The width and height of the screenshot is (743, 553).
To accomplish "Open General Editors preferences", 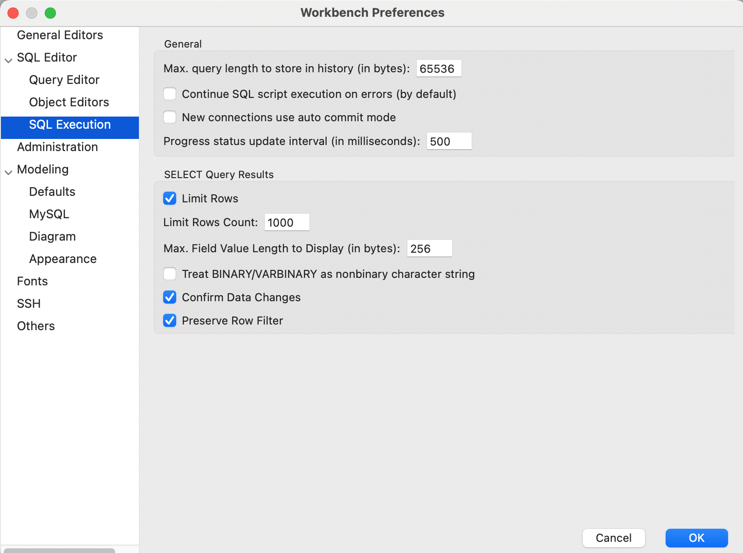I will [60, 35].
